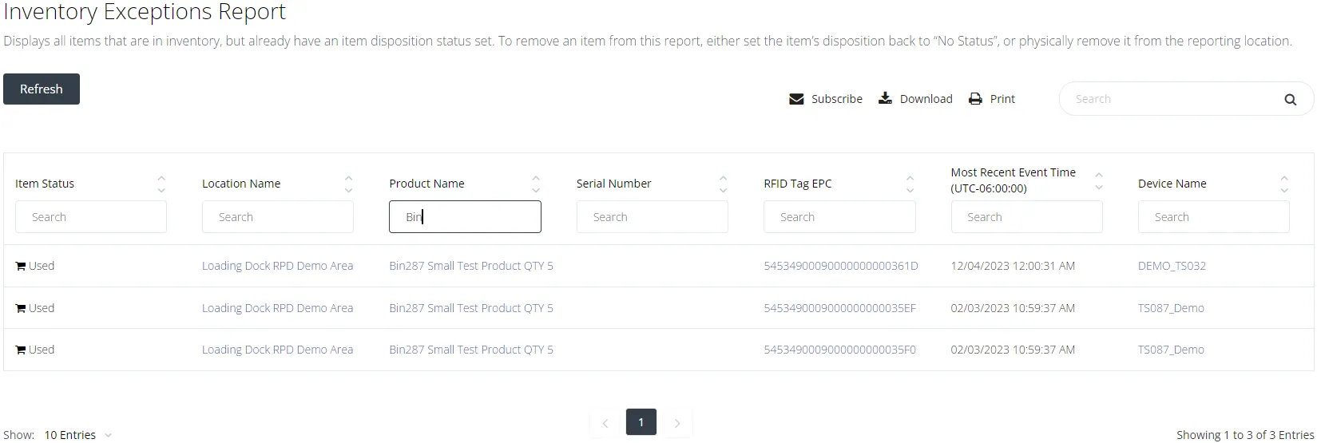The height and width of the screenshot is (443, 1317).
Task: Select page 1 in pagination
Action: click(641, 422)
